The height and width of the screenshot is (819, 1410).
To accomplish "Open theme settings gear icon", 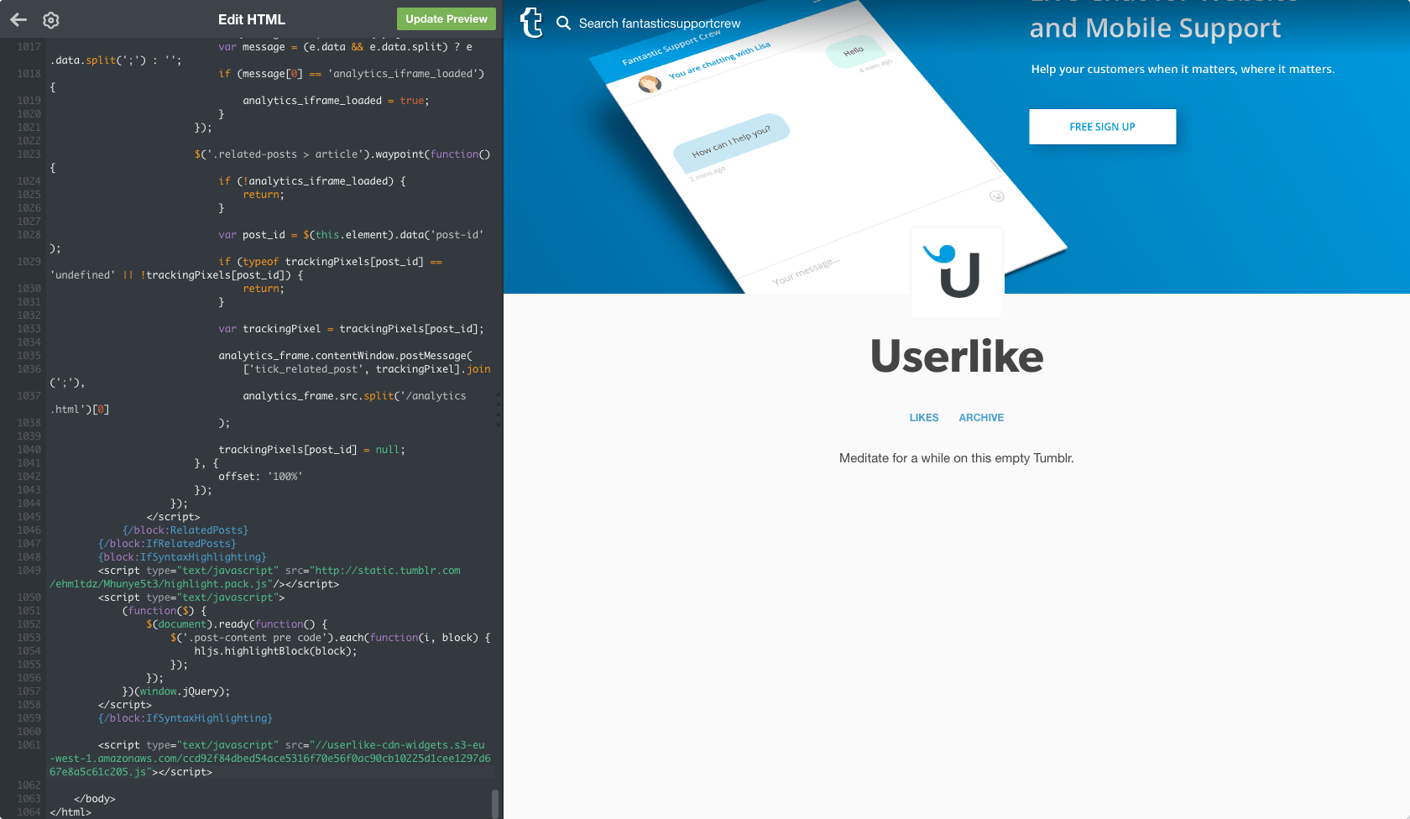I will pyautogui.click(x=51, y=20).
